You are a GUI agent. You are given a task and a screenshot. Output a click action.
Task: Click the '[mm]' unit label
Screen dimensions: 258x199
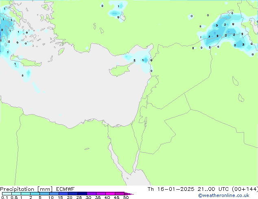pyautogui.click(x=45, y=189)
